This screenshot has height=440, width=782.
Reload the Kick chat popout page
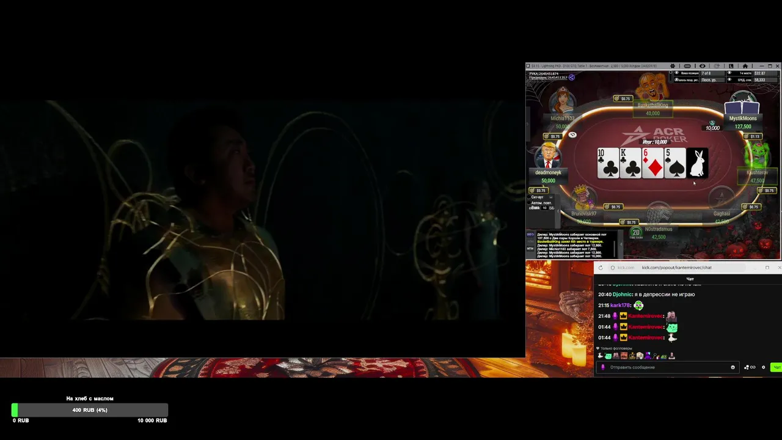coord(601,268)
